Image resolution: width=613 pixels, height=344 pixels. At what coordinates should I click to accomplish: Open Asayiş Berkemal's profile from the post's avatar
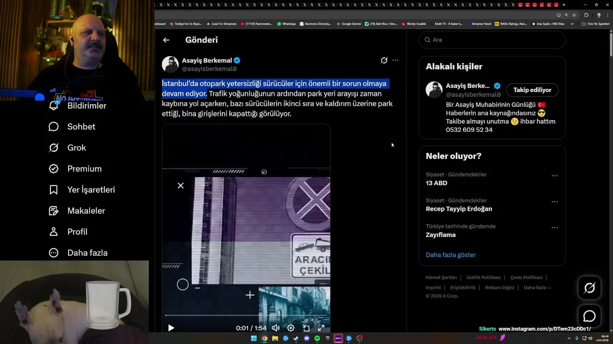pos(170,64)
